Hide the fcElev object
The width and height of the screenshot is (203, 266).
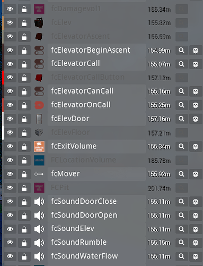click(10, 23)
